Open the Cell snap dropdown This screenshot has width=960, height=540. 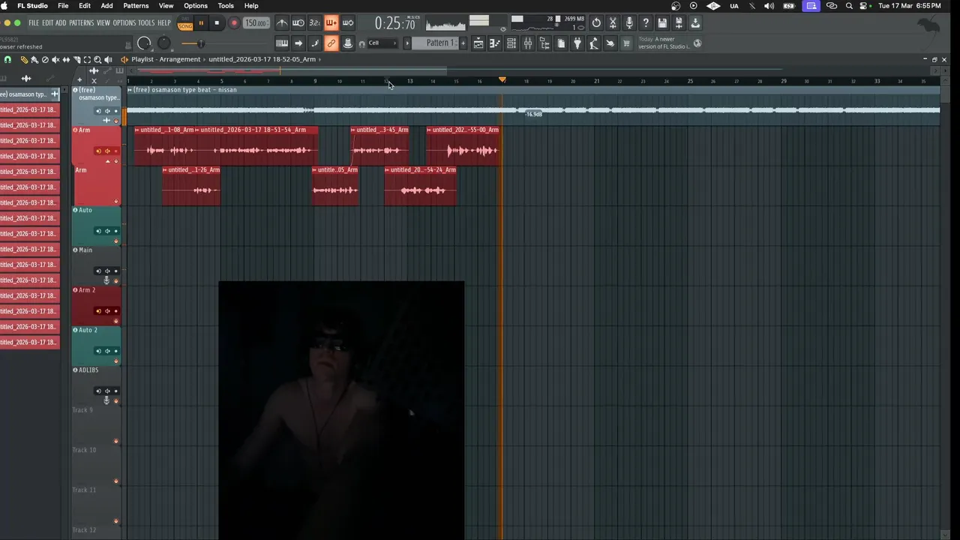click(x=382, y=43)
